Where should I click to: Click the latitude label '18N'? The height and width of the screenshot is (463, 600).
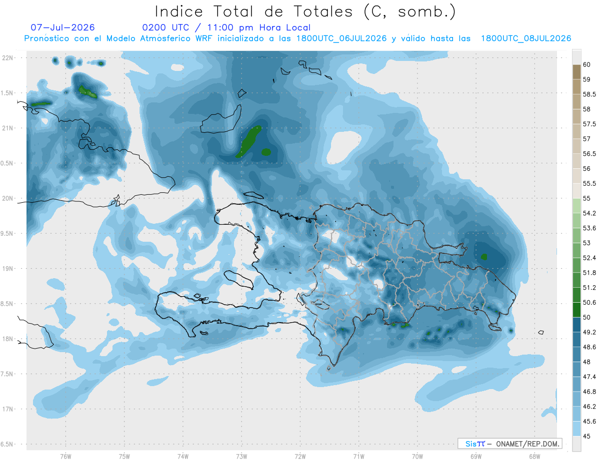(7, 339)
